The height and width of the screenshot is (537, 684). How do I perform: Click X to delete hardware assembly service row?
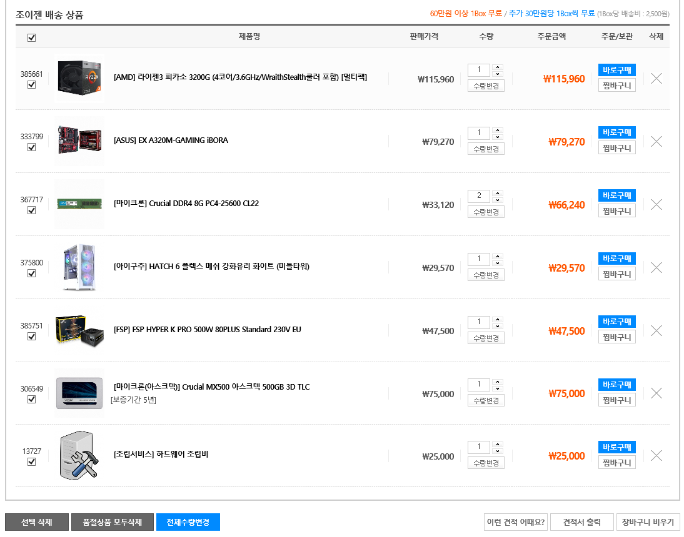[656, 456]
